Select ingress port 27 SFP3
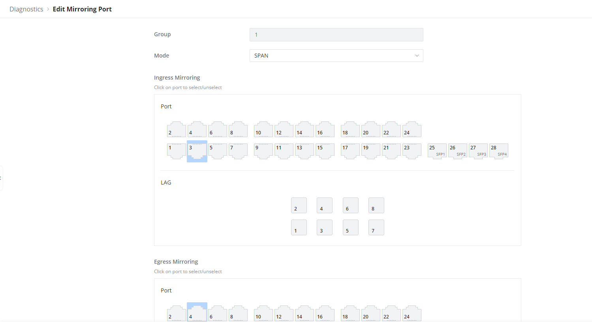The width and height of the screenshot is (592, 322). (478, 151)
